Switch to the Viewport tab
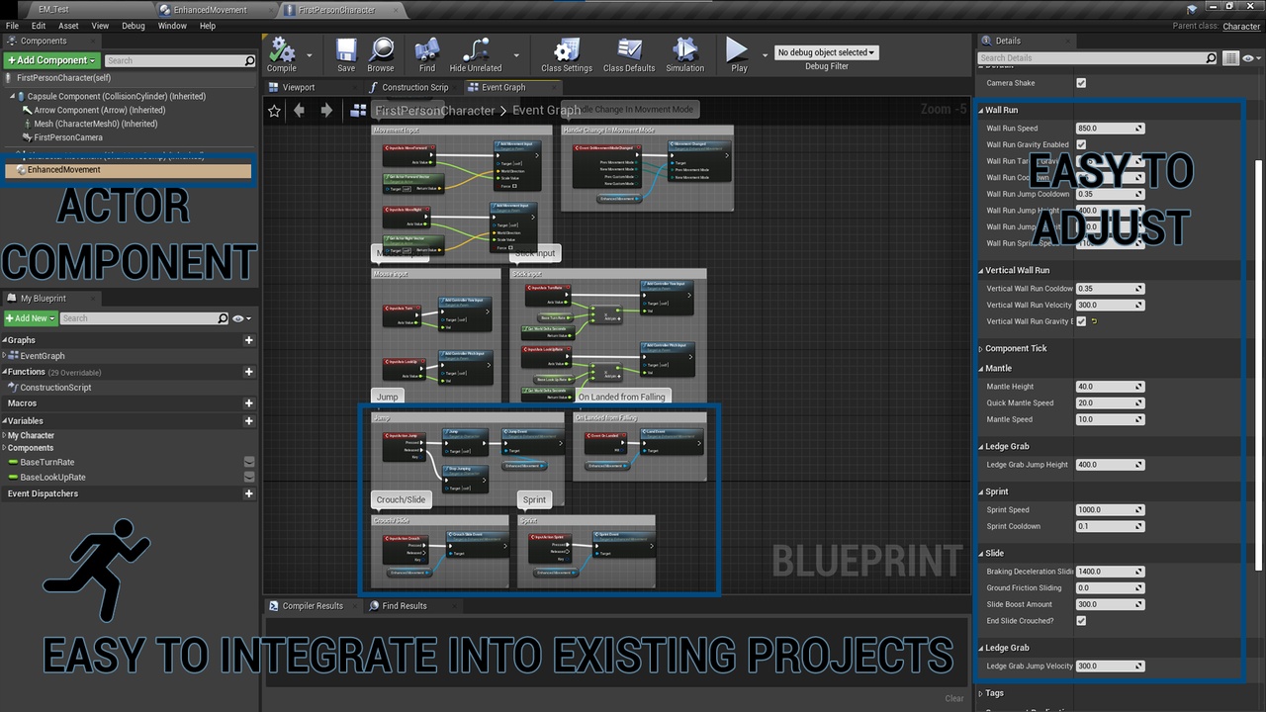 [298, 87]
